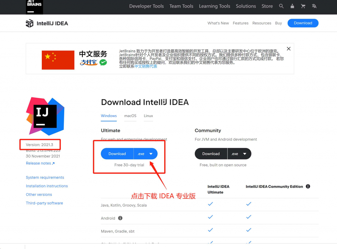This screenshot has height=249, width=337.
Task: Open Third-party software link
Action: pyautogui.click(x=44, y=203)
